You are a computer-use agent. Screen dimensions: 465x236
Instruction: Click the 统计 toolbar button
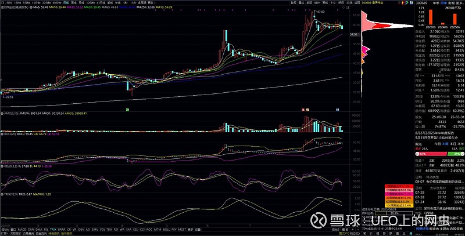tap(317, 2)
